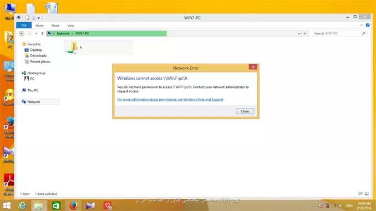Launch Internet Explorer from the taskbar
The image size is (376, 211).
22,205
